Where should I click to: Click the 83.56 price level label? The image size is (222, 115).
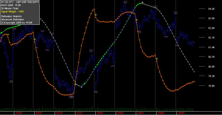tap(211, 18)
